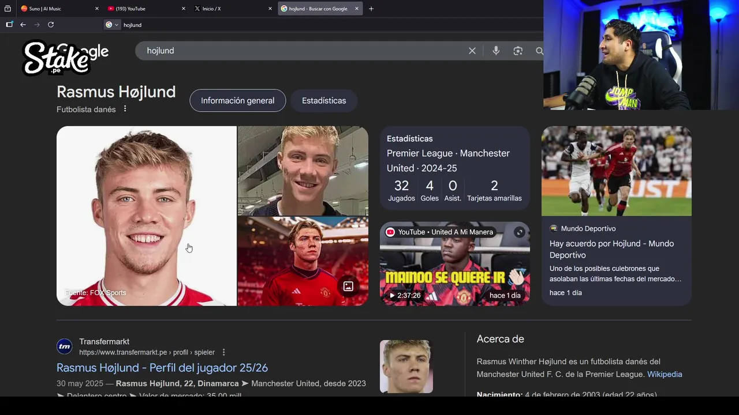This screenshot has width=739, height=415.
Task: Open the Mundo Deportivo match photo
Action: [617, 171]
